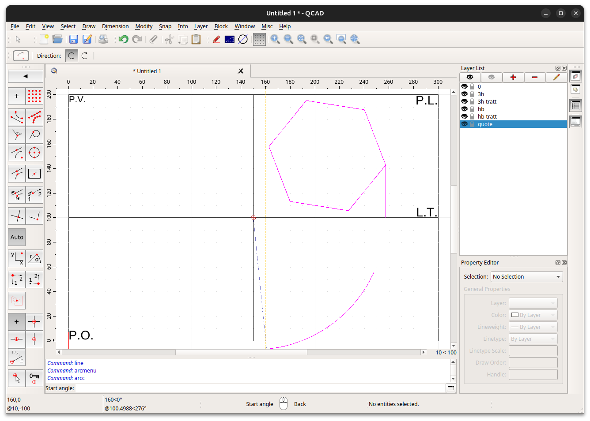Click the Remove Layer minus icon

535,77
